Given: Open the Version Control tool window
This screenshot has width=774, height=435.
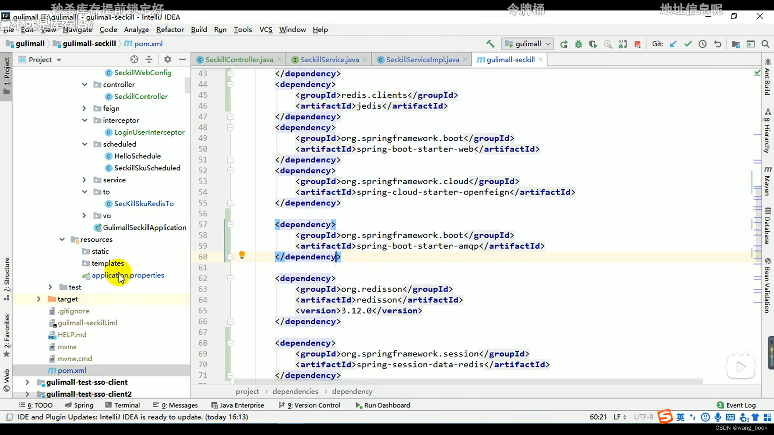Looking at the screenshot, I should coord(310,405).
